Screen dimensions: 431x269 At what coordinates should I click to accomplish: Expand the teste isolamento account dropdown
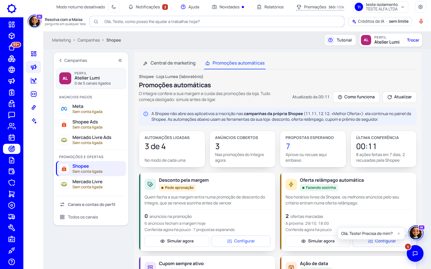pyautogui.click(x=380, y=7)
